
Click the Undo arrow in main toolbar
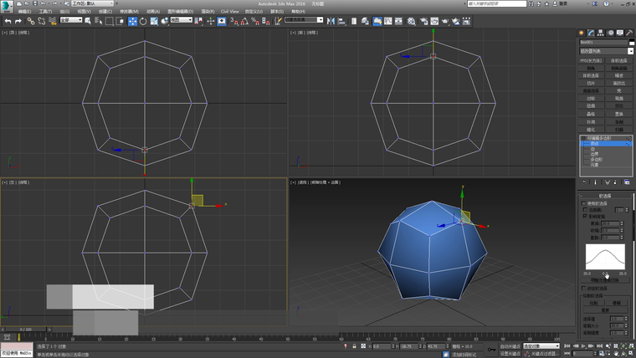[x=8, y=21]
